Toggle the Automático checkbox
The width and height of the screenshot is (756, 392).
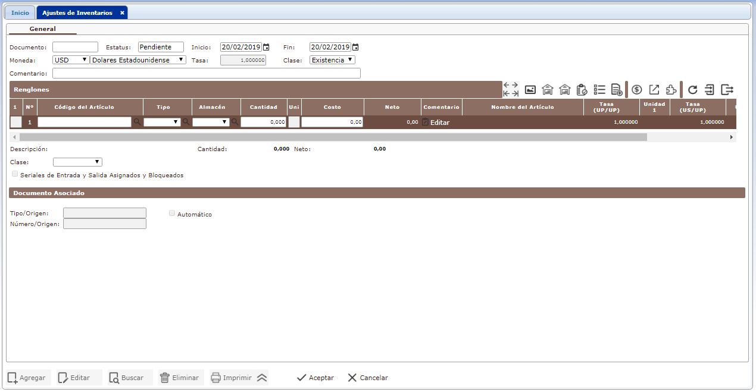pyautogui.click(x=172, y=214)
